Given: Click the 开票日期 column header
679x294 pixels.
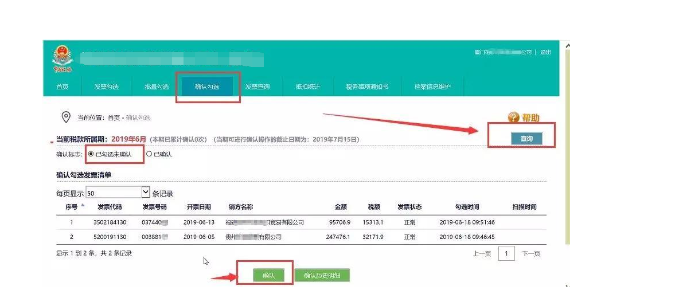Looking at the screenshot, I should click(x=199, y=207).
